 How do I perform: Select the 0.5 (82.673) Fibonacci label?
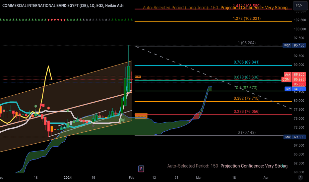point(247,88)
